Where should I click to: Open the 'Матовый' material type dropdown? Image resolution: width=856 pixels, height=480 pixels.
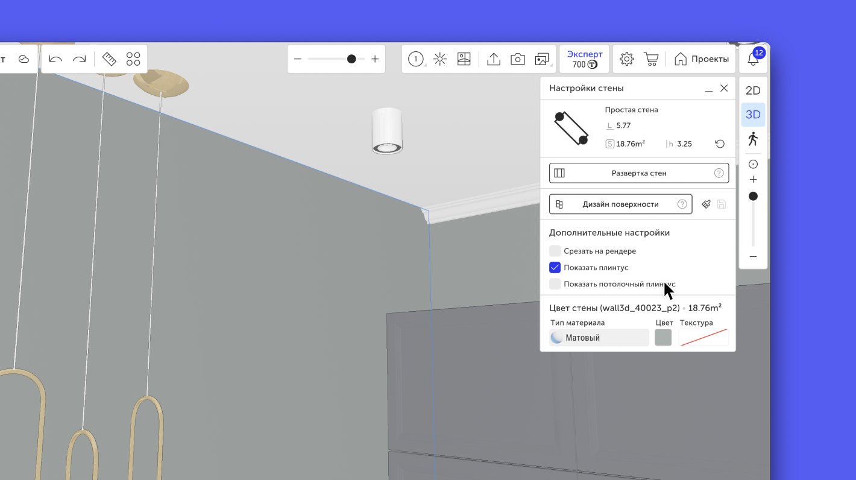coord(599,338)
